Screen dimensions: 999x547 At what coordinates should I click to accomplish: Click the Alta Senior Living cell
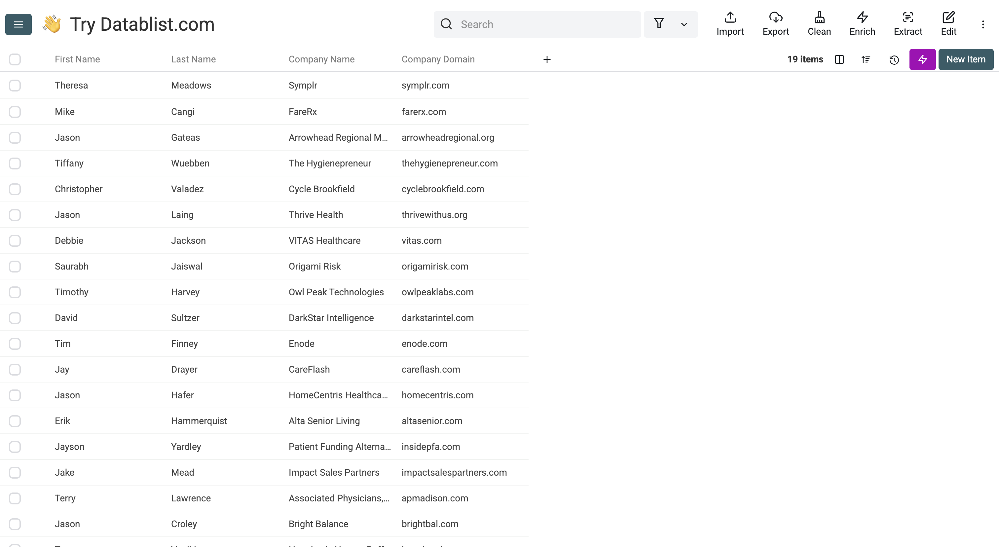coord(324,421)
